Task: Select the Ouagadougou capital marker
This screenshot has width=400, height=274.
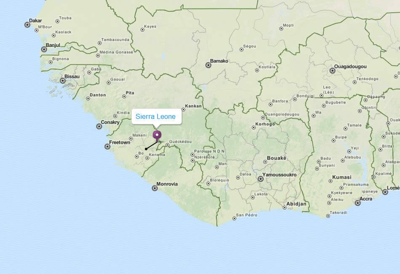Action: (332, 71)
